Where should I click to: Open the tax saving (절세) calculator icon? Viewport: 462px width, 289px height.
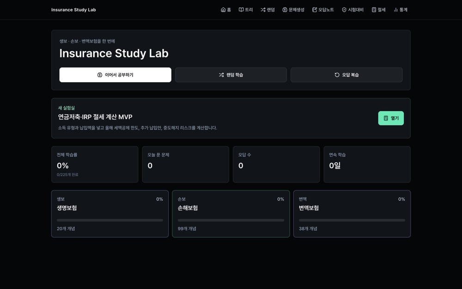374,10
